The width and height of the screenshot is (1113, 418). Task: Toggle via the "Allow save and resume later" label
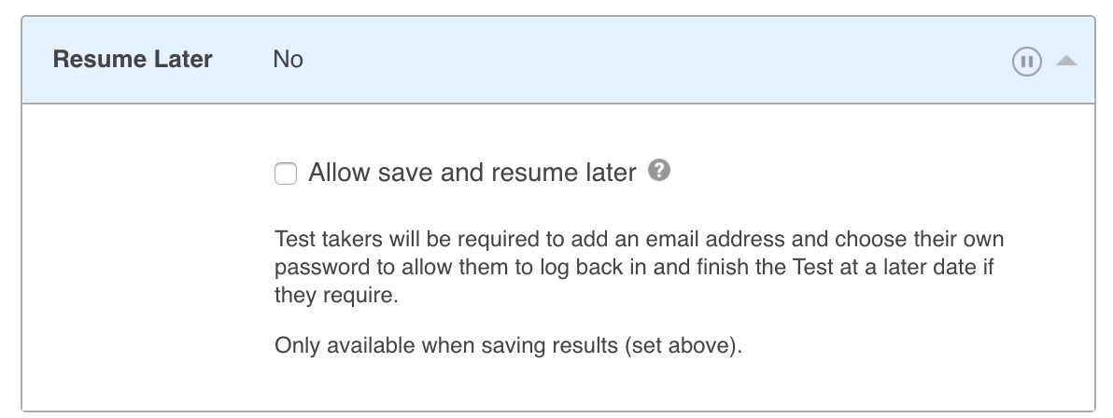(472, 173)
